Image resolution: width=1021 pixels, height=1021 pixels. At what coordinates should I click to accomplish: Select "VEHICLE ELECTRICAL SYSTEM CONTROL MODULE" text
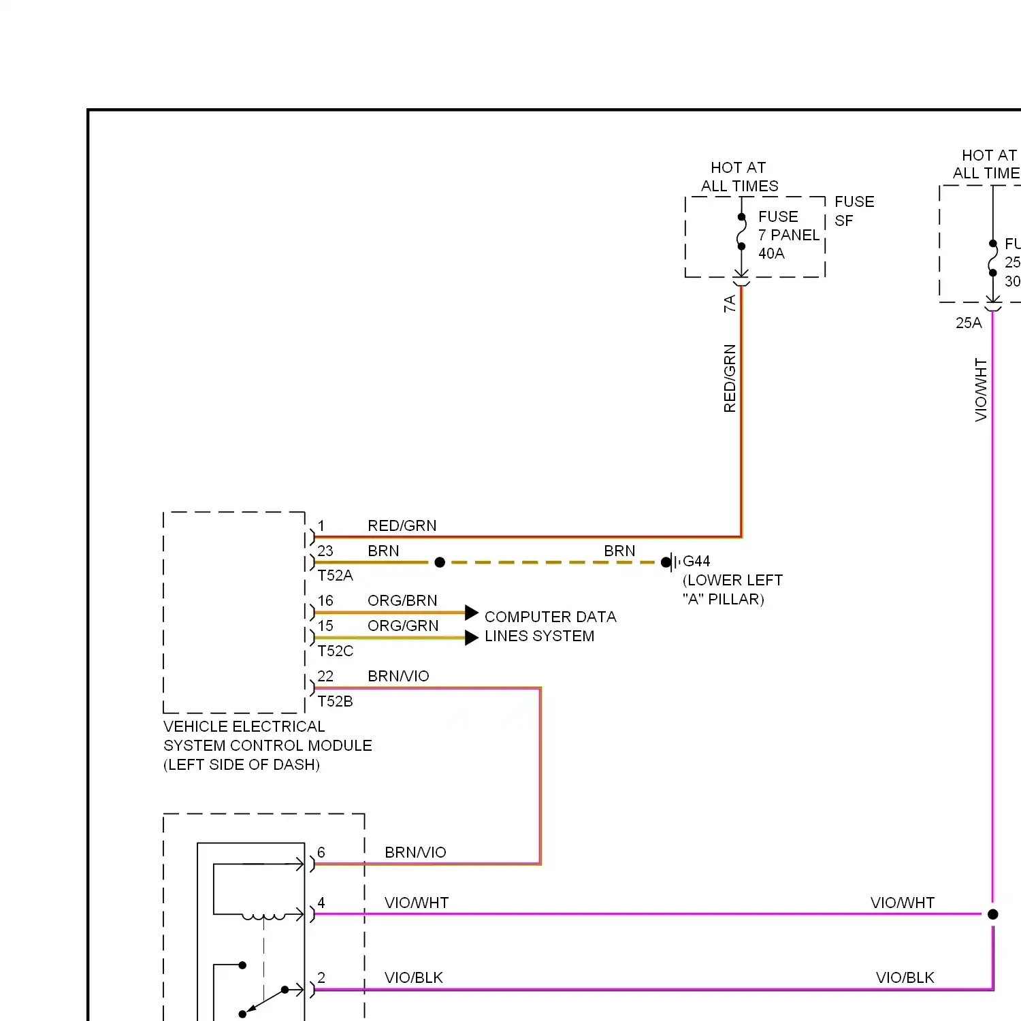point(268,736)
